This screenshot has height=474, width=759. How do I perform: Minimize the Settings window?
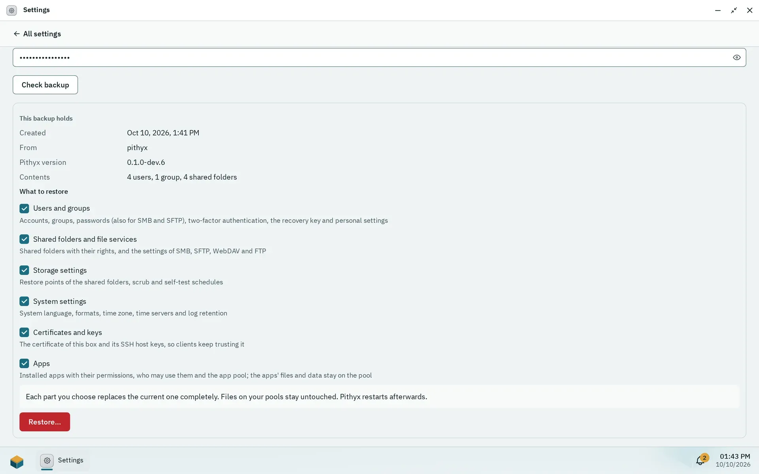[718, 10]
